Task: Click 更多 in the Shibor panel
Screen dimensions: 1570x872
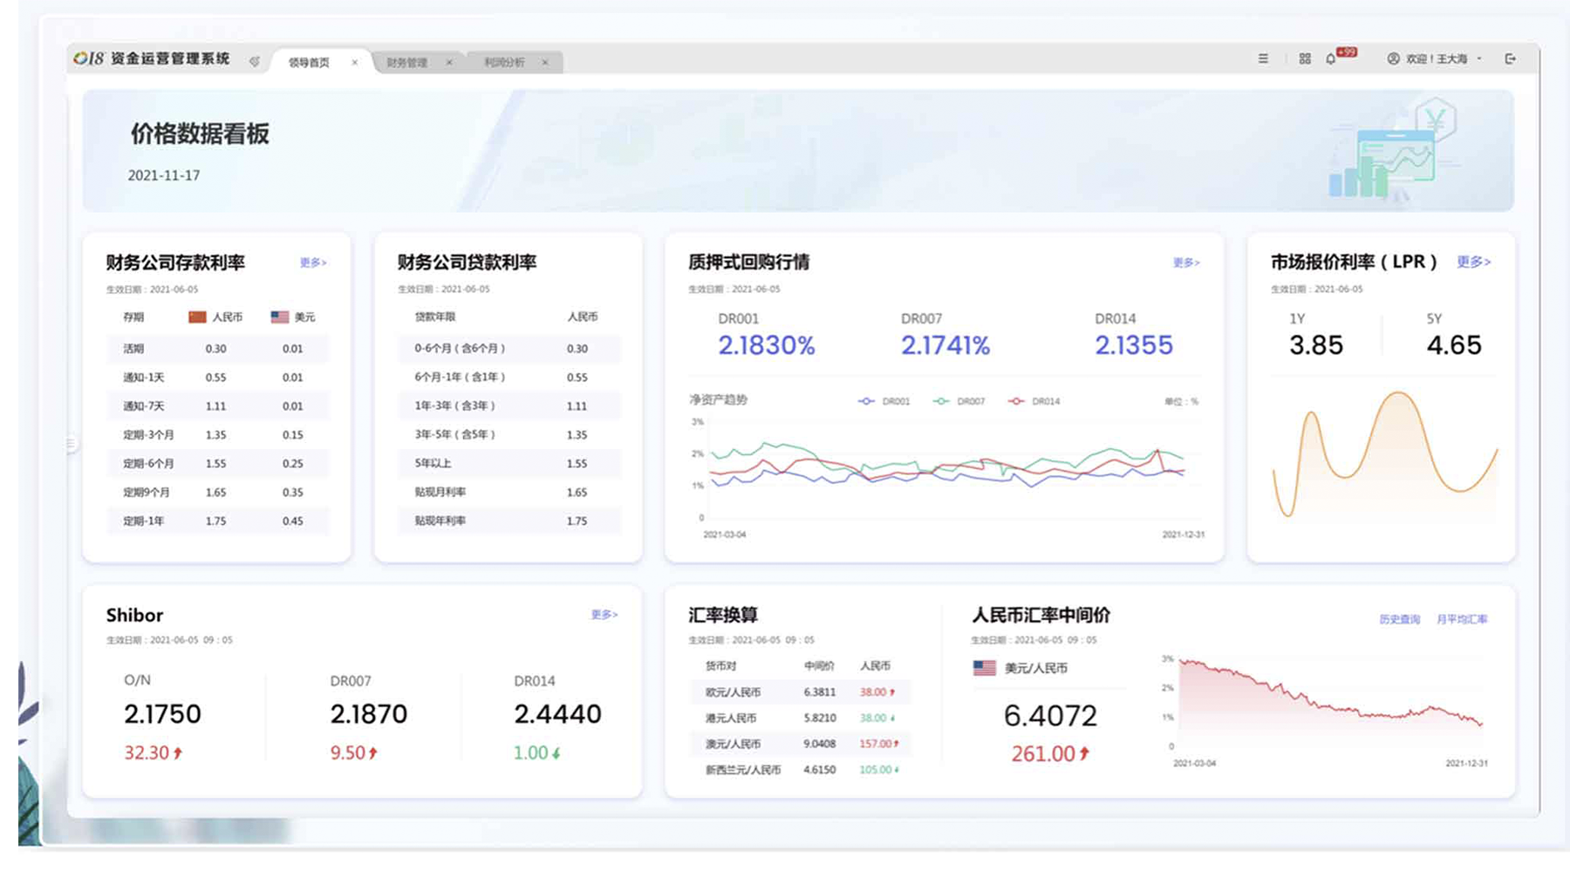Action: coord(603,615)
